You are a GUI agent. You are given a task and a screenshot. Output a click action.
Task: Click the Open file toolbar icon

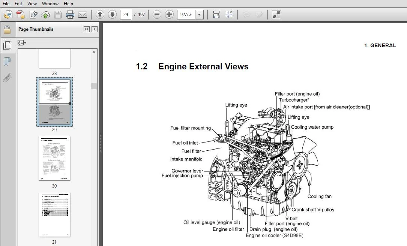8,15
